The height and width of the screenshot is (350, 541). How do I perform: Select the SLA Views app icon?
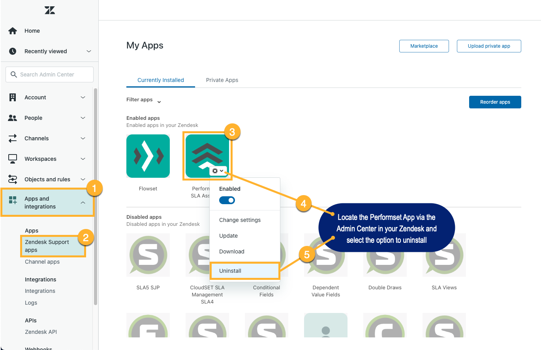(444, 255)
